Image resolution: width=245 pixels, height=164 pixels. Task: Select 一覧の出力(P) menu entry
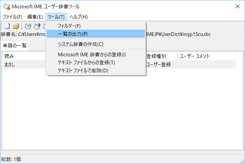point(95,34)
